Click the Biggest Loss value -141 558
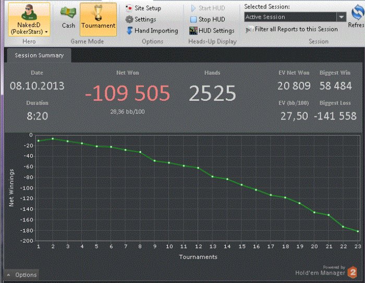The image size is (365, 283). point(335,116)
